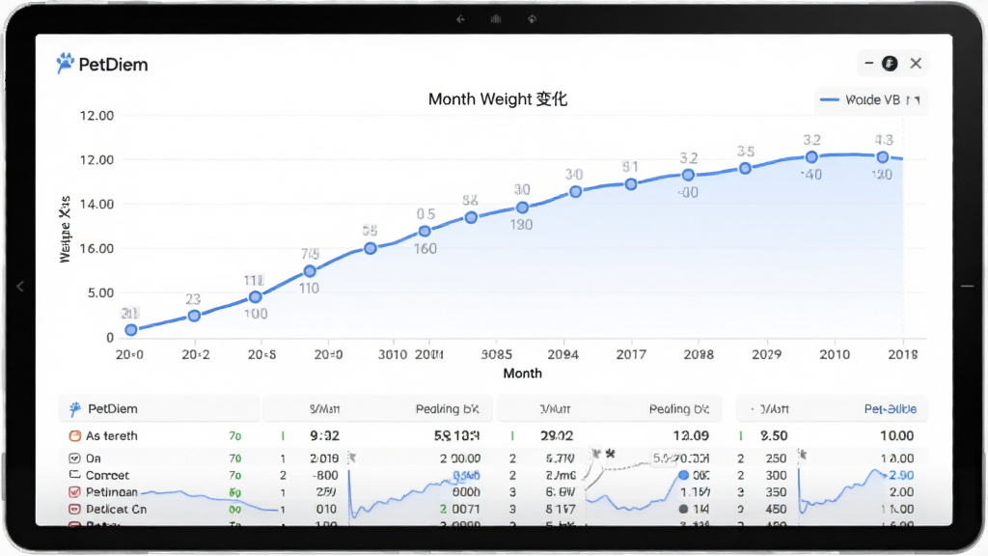
Task: Click the 2029 label on the month axis
Action: coord(767,355)
